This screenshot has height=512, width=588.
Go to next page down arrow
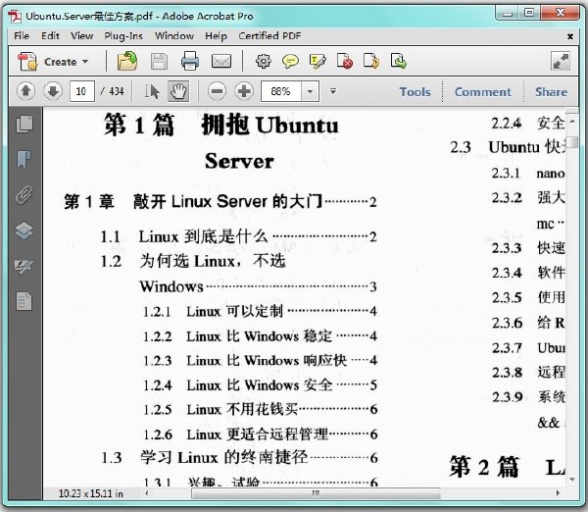point(53,91)
